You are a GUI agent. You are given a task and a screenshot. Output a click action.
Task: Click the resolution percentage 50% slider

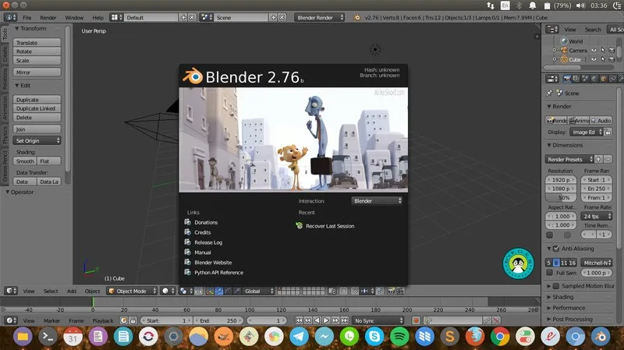[563, 198]
